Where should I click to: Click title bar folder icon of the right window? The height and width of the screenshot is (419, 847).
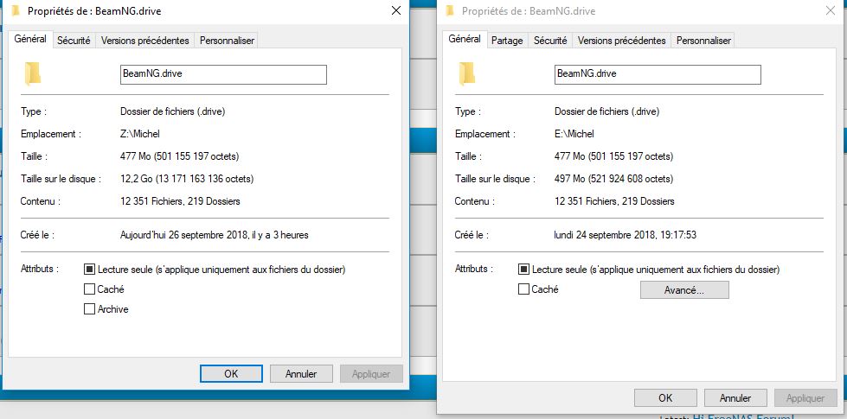(450, 10)
